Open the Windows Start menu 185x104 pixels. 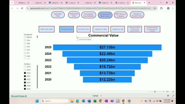click(37, 101)
